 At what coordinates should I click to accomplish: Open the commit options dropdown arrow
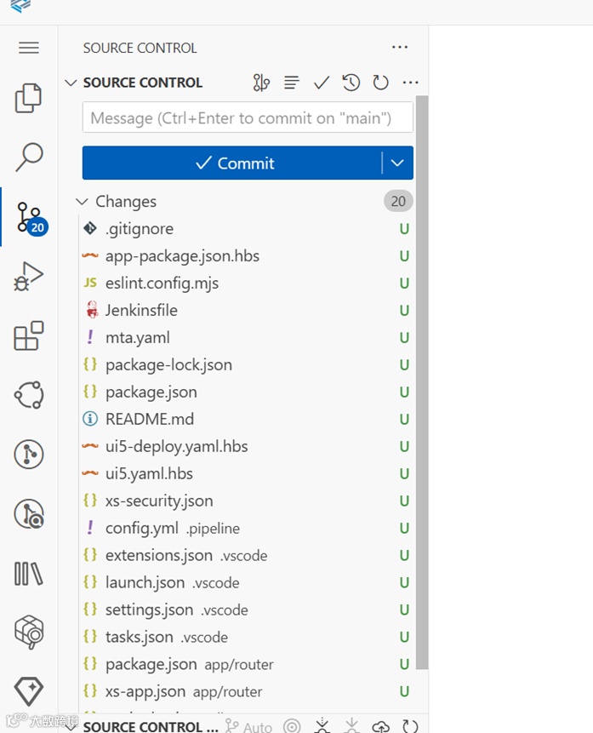[x=397, y=163]
